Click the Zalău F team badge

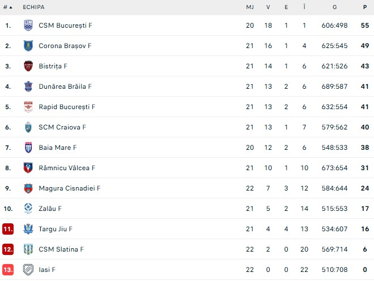[x=28, y=209]
